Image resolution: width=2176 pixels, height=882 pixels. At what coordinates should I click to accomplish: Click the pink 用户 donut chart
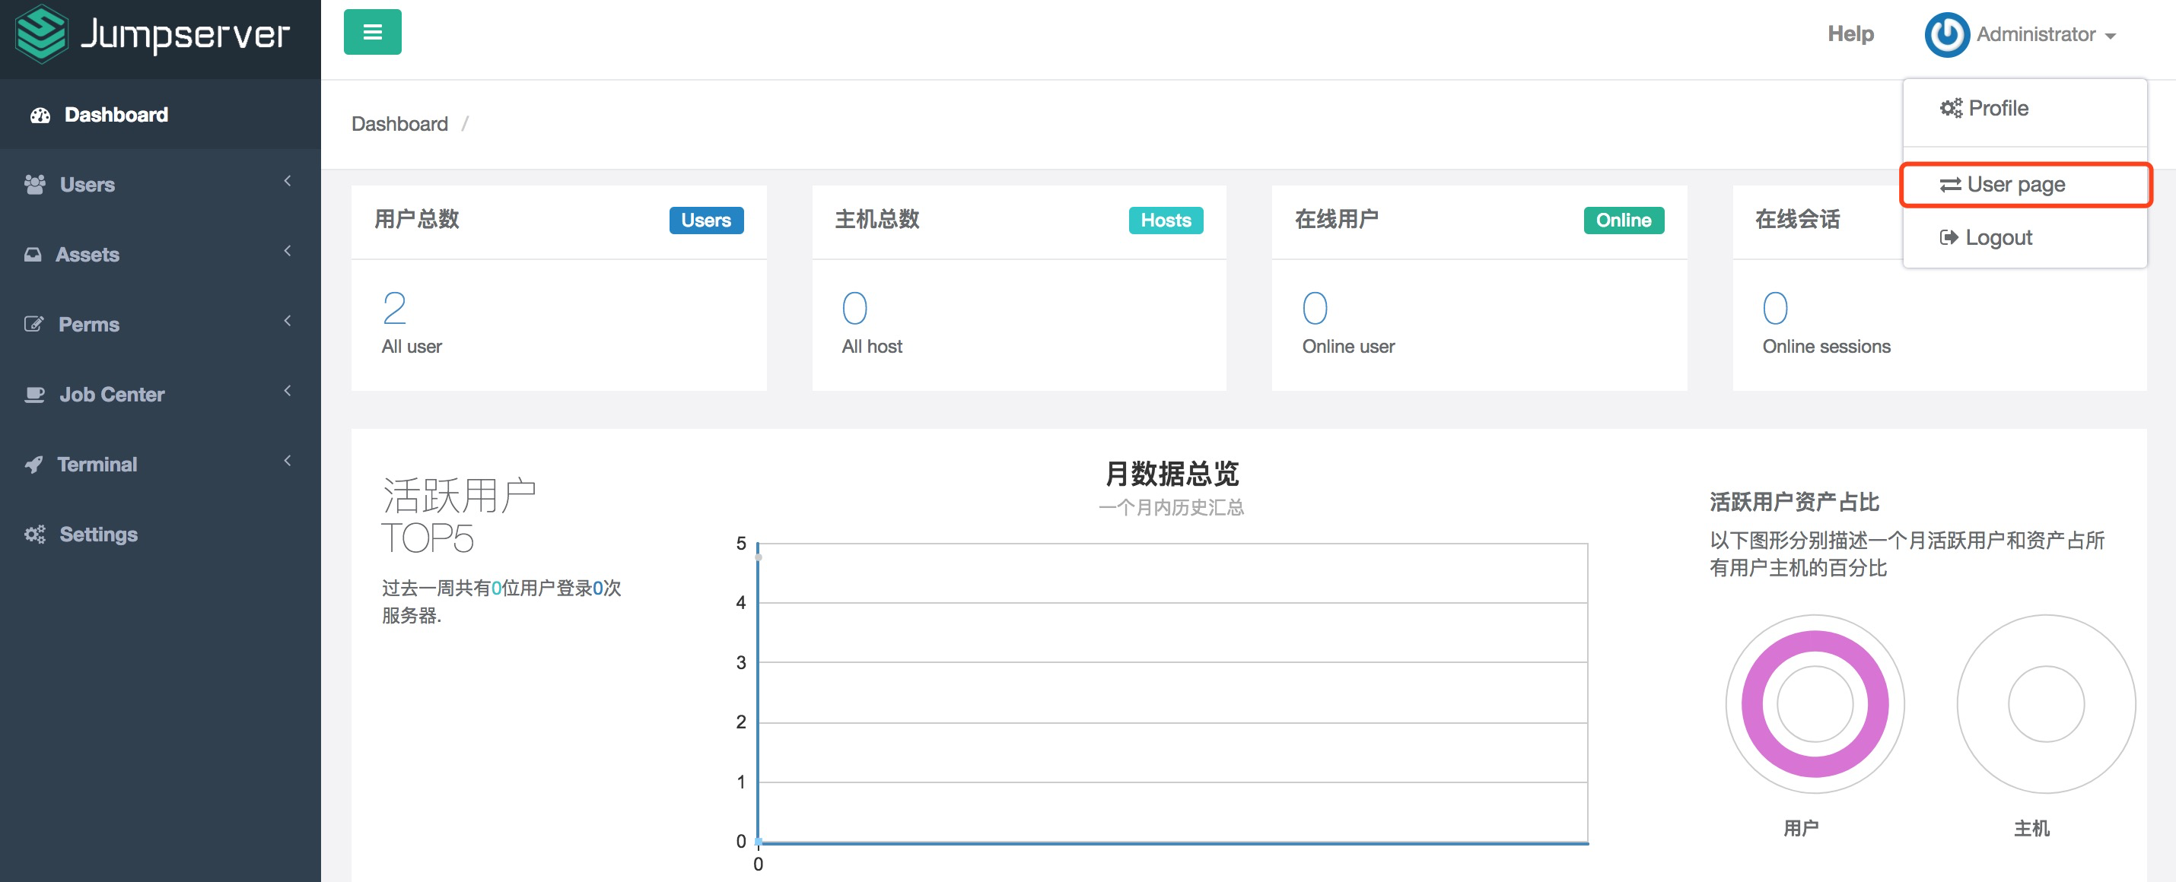tap(1815, 704)
